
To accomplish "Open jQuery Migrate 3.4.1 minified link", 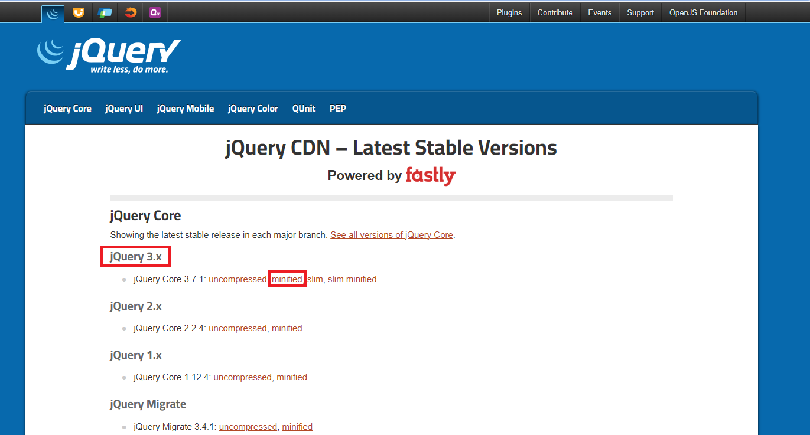I will (x=297, y=426).
